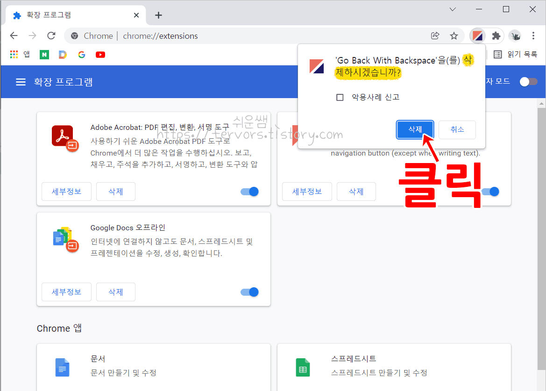Open the profile avatar icon

pyautogui.click(x=515, y=36)
